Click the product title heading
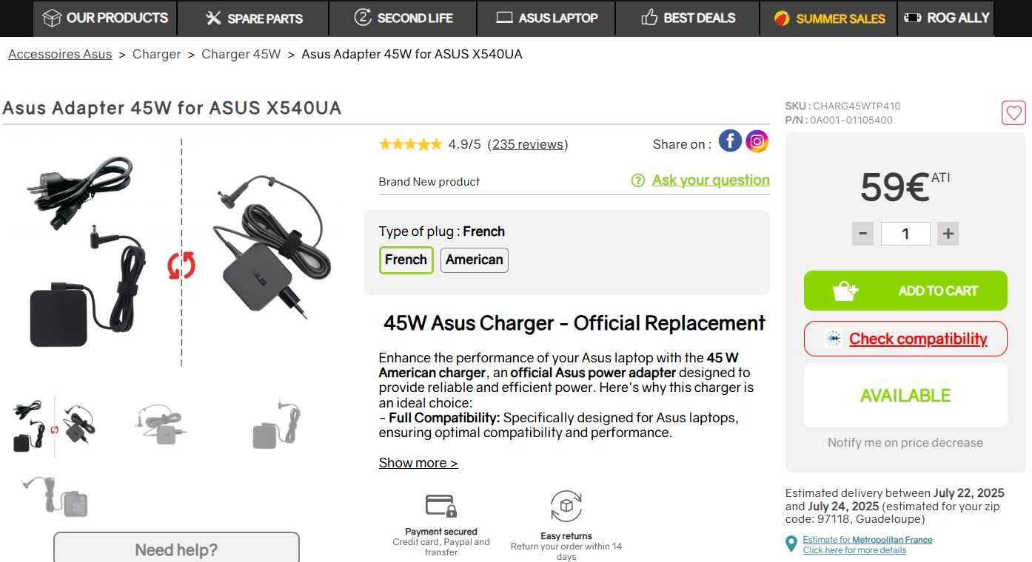The width and height of the screenshot is (1032, 562). click(172, 108)
